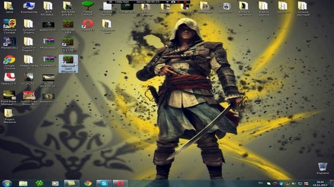Select the Новый текстовый document icon

click(107, 8)
